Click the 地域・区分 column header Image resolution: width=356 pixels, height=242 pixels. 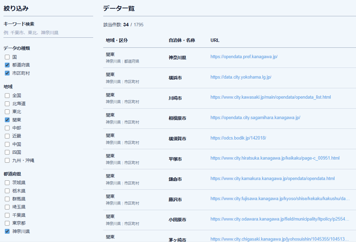[x=117, y=41]
